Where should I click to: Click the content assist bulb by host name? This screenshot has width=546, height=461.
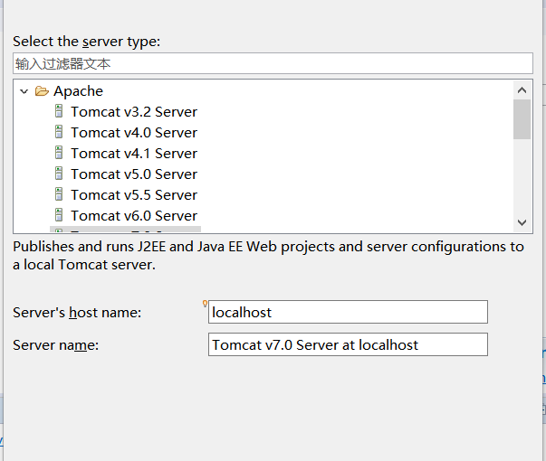pos(206,304)
